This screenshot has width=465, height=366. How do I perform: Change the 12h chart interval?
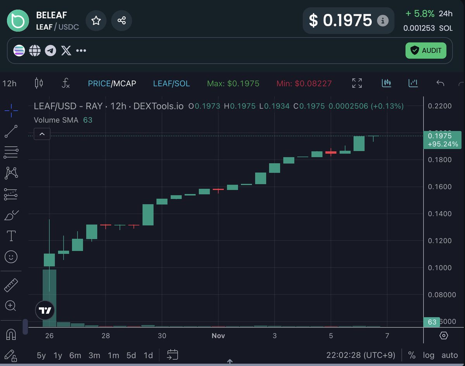pos(10,83)
